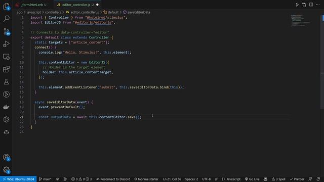The image size is (324, 182).
Task: Open the Docker whale view
Action: point(6,107)
